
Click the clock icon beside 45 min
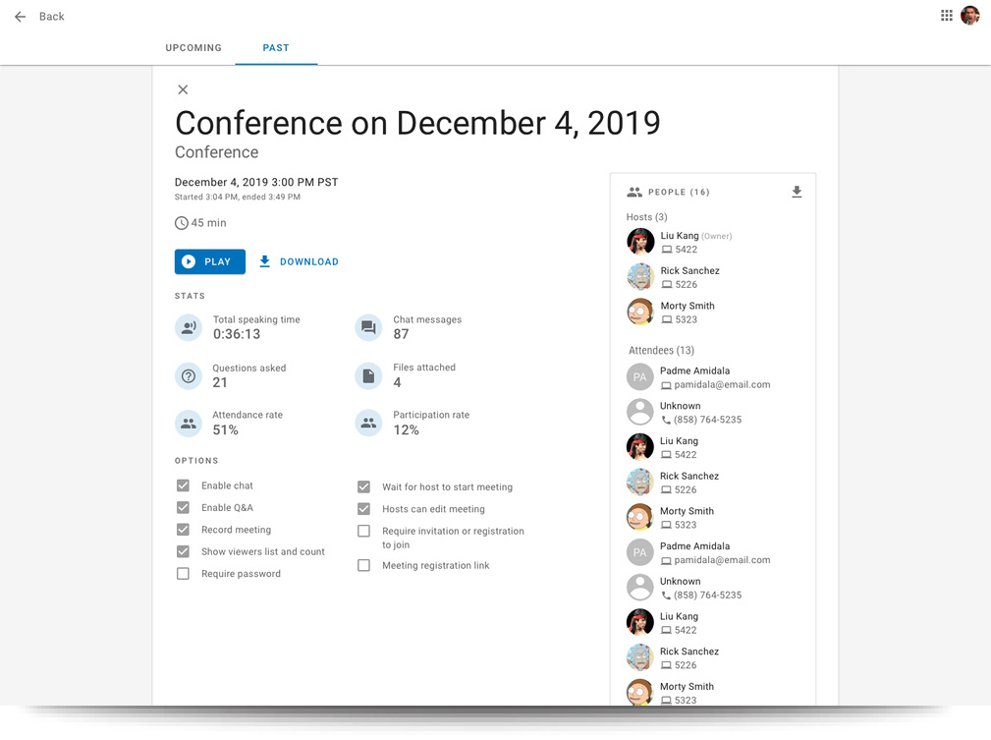click(x=182, y=223)
